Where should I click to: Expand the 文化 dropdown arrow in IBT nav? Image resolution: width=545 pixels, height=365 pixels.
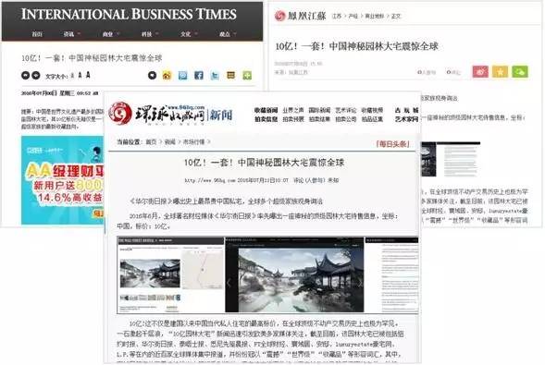tap(196, 33)
